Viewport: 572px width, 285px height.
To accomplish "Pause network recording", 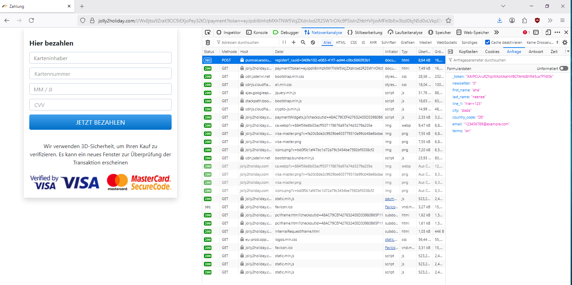I will [284, 42].
